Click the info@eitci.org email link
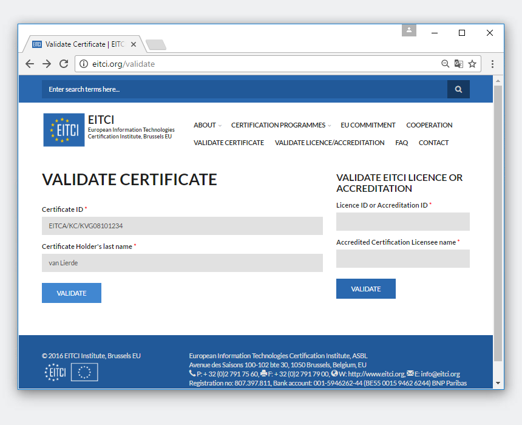Viewport: 522px width, 425px height. click(x=440, y=374)
